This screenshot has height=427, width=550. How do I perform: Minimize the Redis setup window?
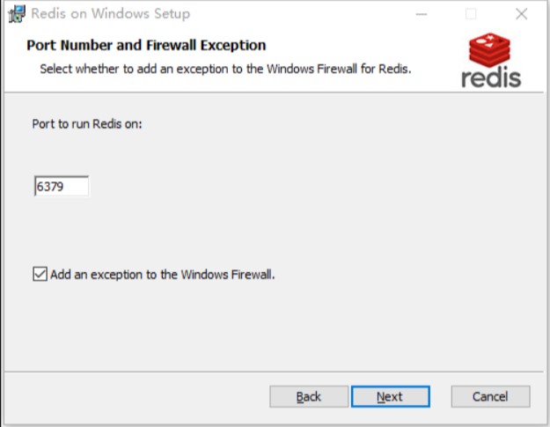pyautogui.click(x=422, y=14)
